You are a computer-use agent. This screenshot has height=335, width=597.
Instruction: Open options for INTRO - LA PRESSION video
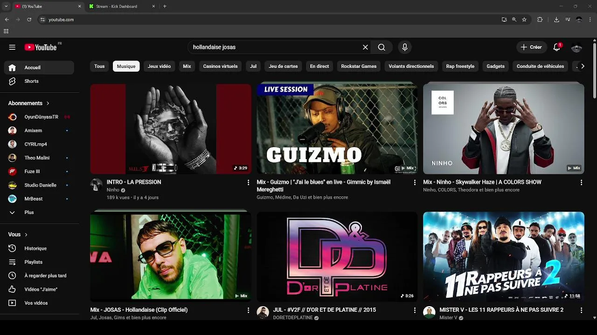248,183
